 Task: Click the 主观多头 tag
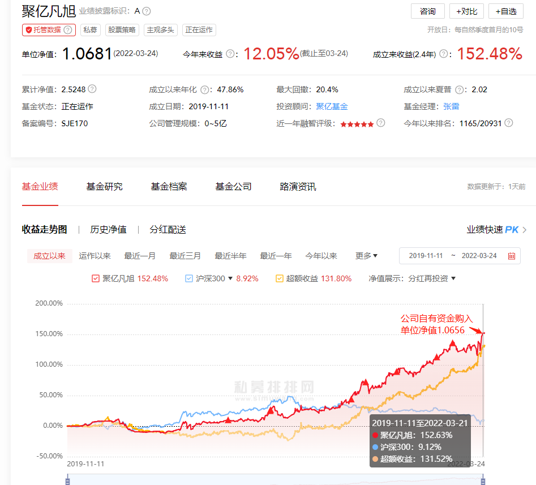click(161, 30)
